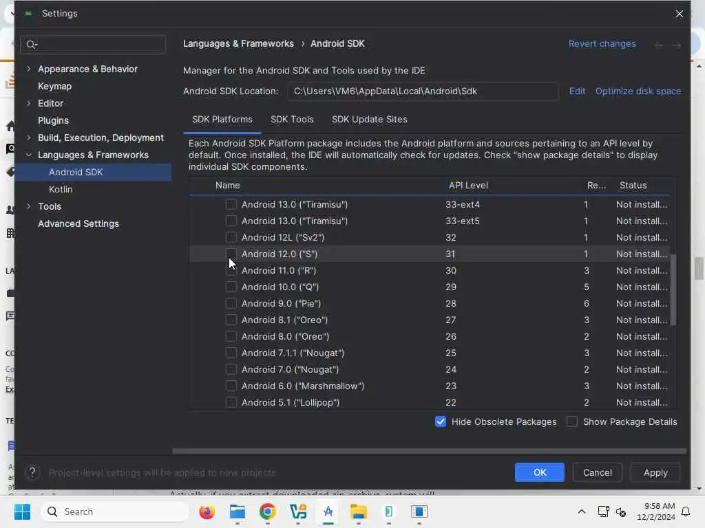Viewport: 705px width, 528px height.
Task: Check Android 13.0 Tiramisu 33-ext5
Action: 231,221
